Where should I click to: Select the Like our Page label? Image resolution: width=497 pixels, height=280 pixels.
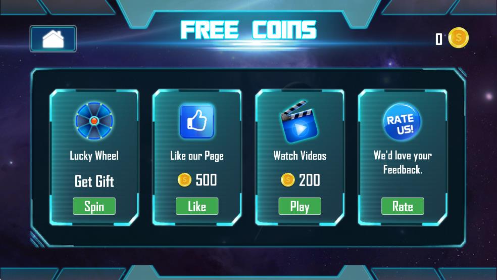coord(197,156)
